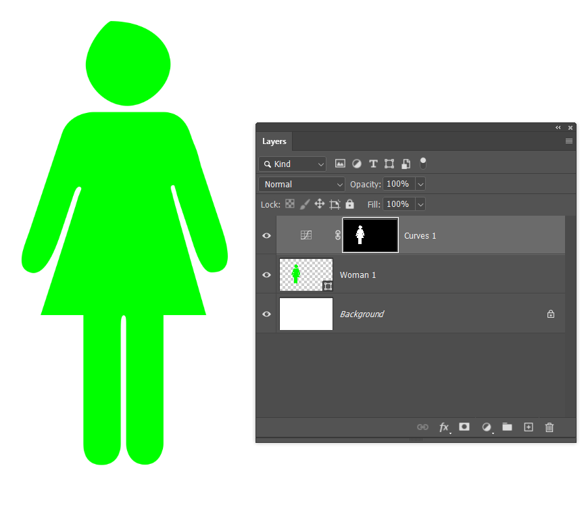Select the type layer filter icon
The height and width of the screenshot is (520, 586).
pos(373,164)
